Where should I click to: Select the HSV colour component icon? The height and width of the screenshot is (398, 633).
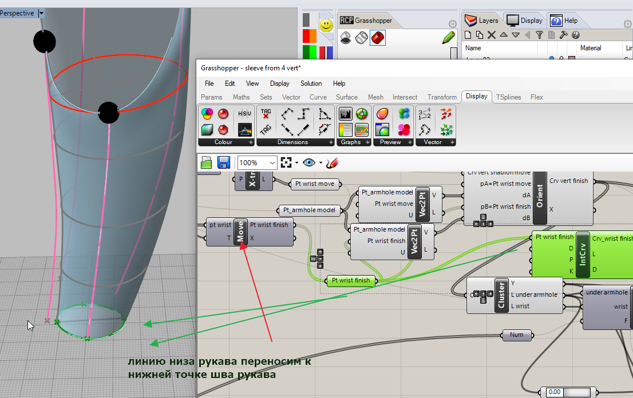[245, 114]
